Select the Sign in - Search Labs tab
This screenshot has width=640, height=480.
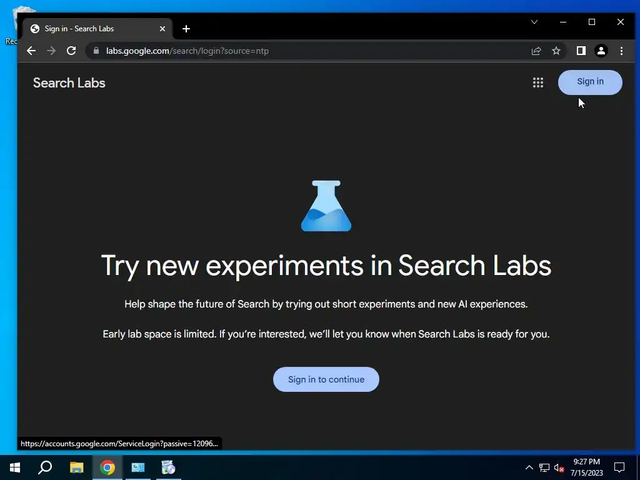97,29
